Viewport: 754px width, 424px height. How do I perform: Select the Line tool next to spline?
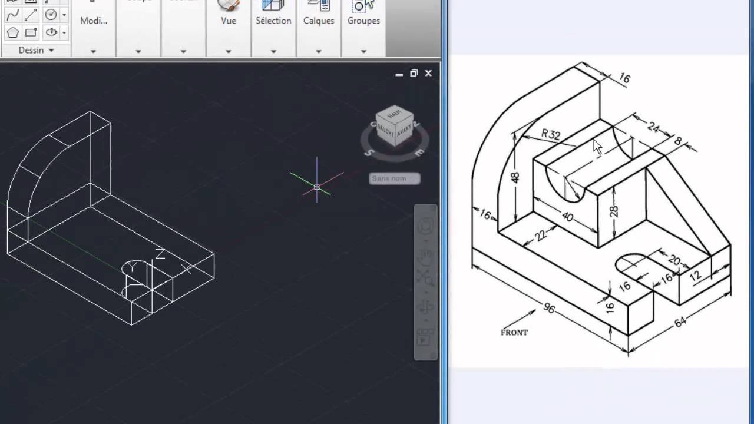pos(31,15)
